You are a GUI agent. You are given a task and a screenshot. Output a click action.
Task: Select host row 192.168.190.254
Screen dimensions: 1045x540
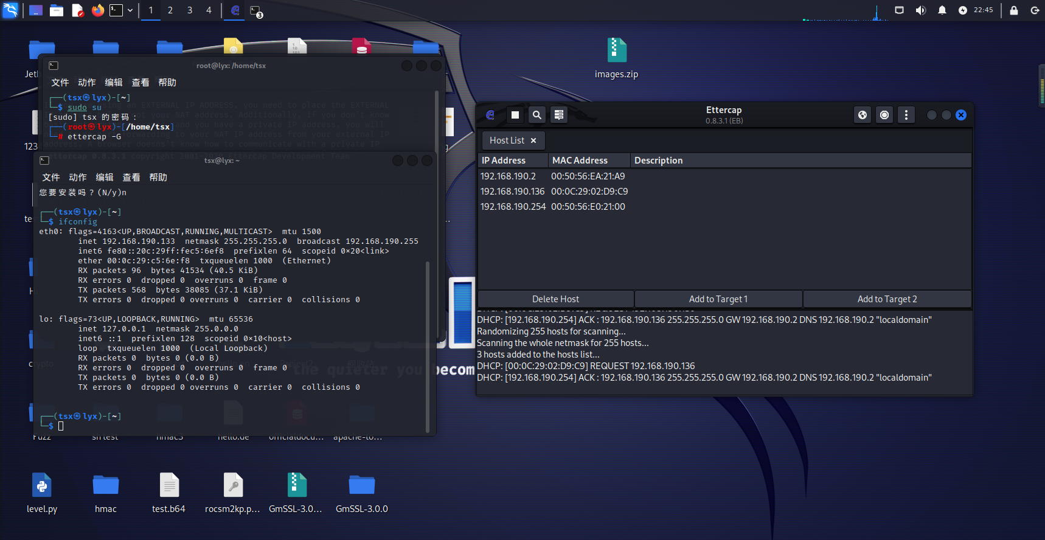724,207
